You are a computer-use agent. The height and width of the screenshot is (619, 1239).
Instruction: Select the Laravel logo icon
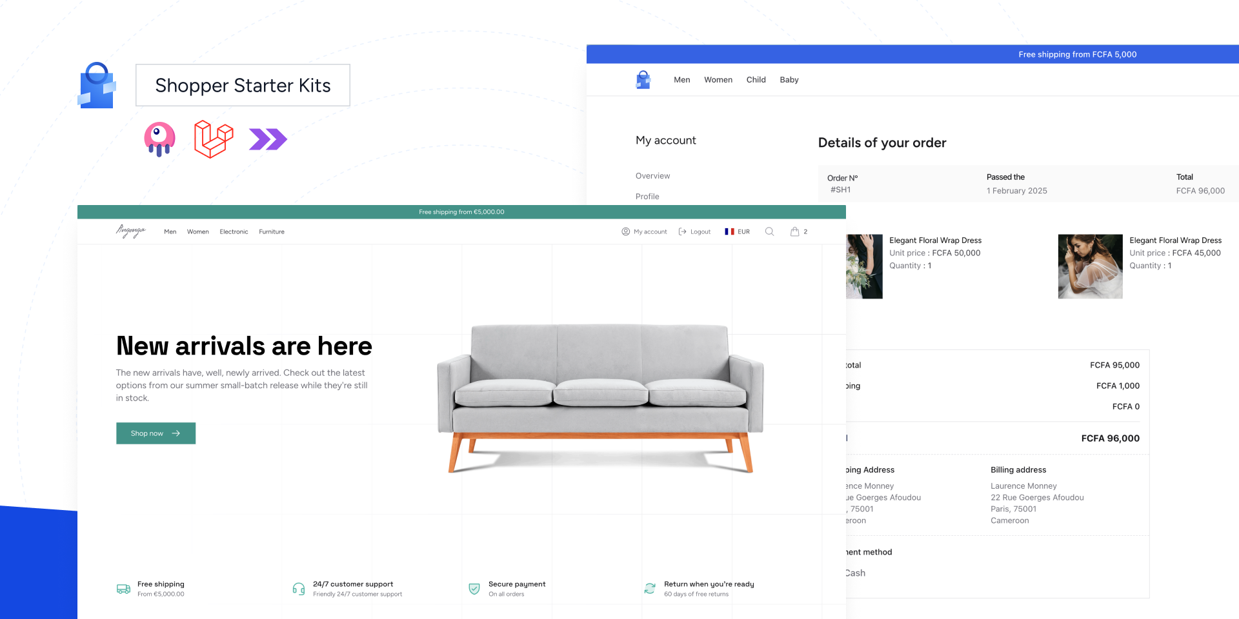pyautogui.click(x=212, y=138)
